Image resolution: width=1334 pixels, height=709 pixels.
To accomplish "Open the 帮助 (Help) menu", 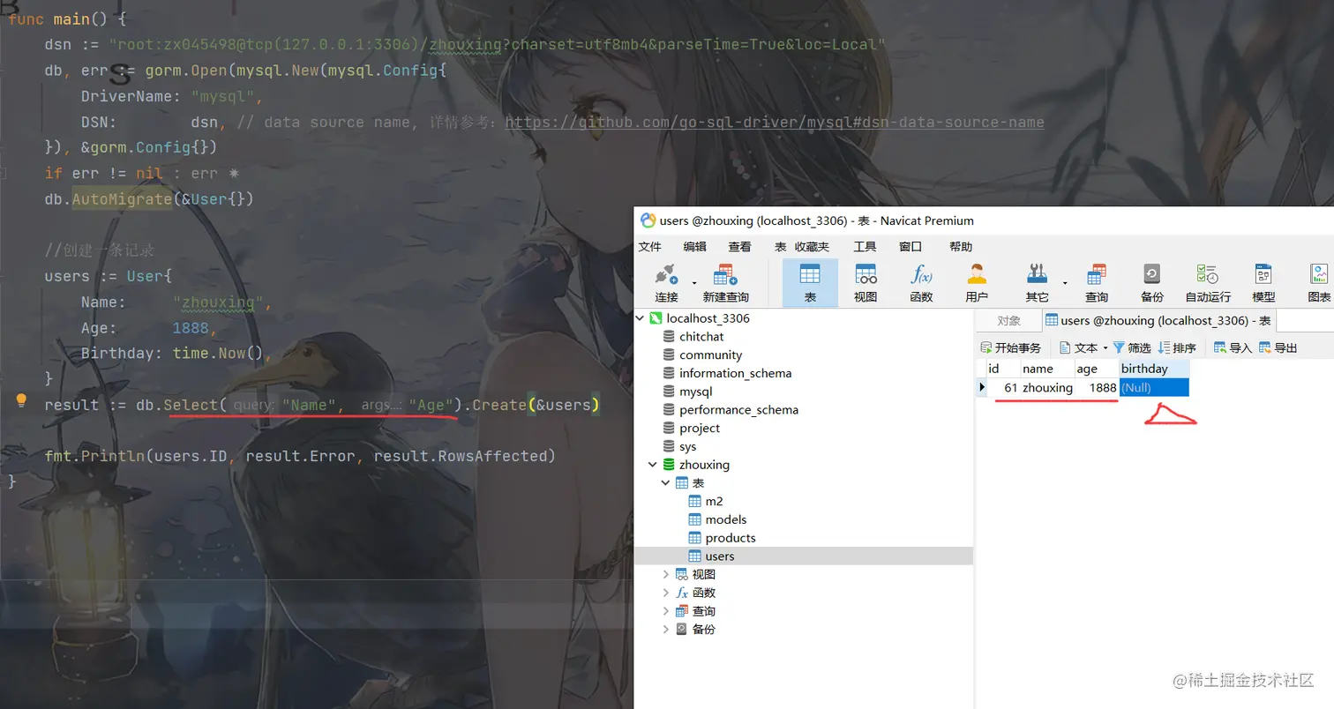I will point(961,247).
